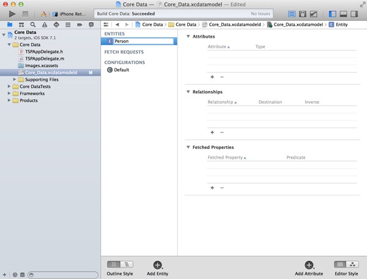Collapse the Core Data group folder
Viewport: 367px width, 279px height.
point(9,45)
